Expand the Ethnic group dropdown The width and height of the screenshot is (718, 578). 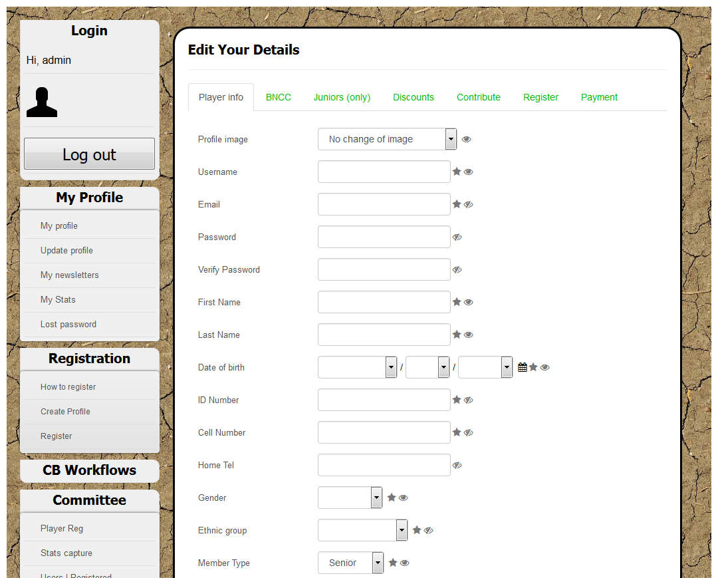(362, 530)
